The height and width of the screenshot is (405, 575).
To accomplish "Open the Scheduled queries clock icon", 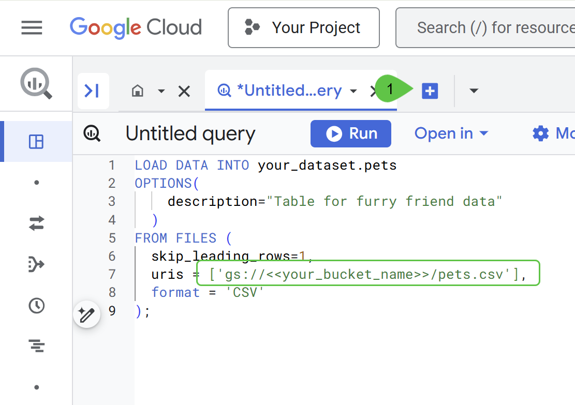I will [x=36, y=306].
